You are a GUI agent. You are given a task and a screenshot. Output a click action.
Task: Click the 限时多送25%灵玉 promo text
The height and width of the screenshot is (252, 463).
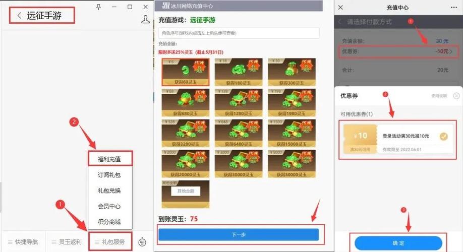[x=191, y=52]
